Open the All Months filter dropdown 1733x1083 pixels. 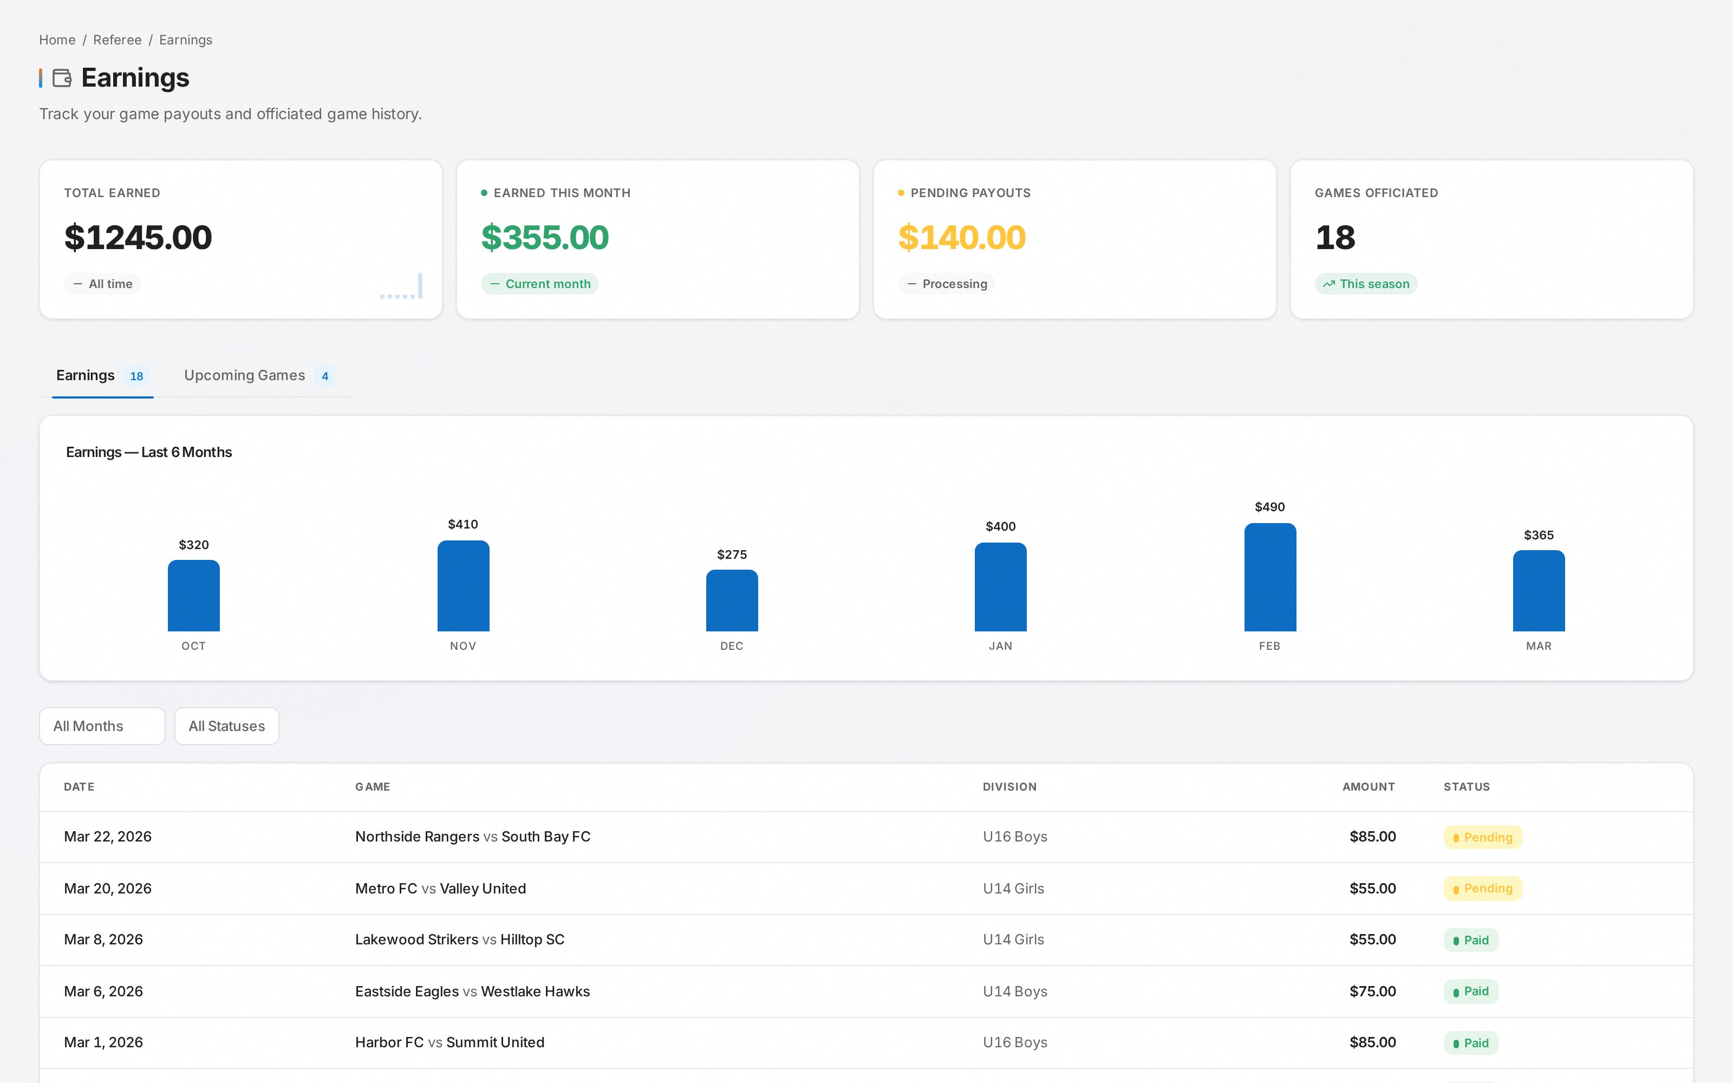click(102, 726)
